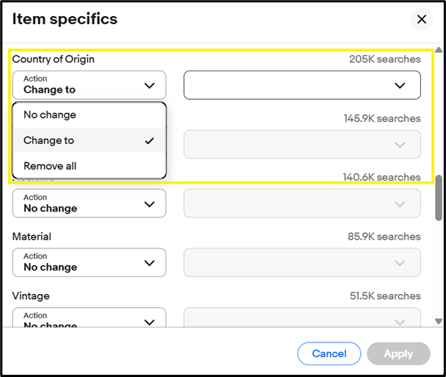446x377 pixels.
Task: Click the Material value field chevron
Action: click(x=400, y=262)
